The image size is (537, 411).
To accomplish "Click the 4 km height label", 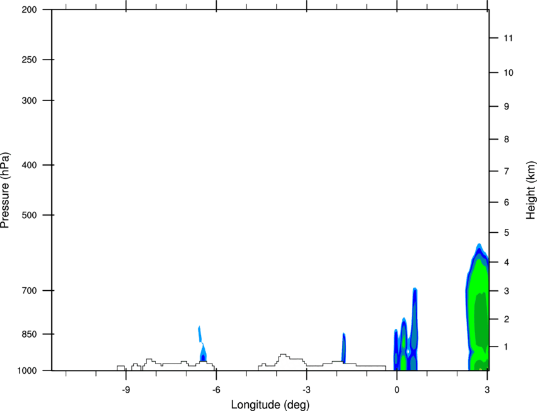I will click(x=507, y=262).
